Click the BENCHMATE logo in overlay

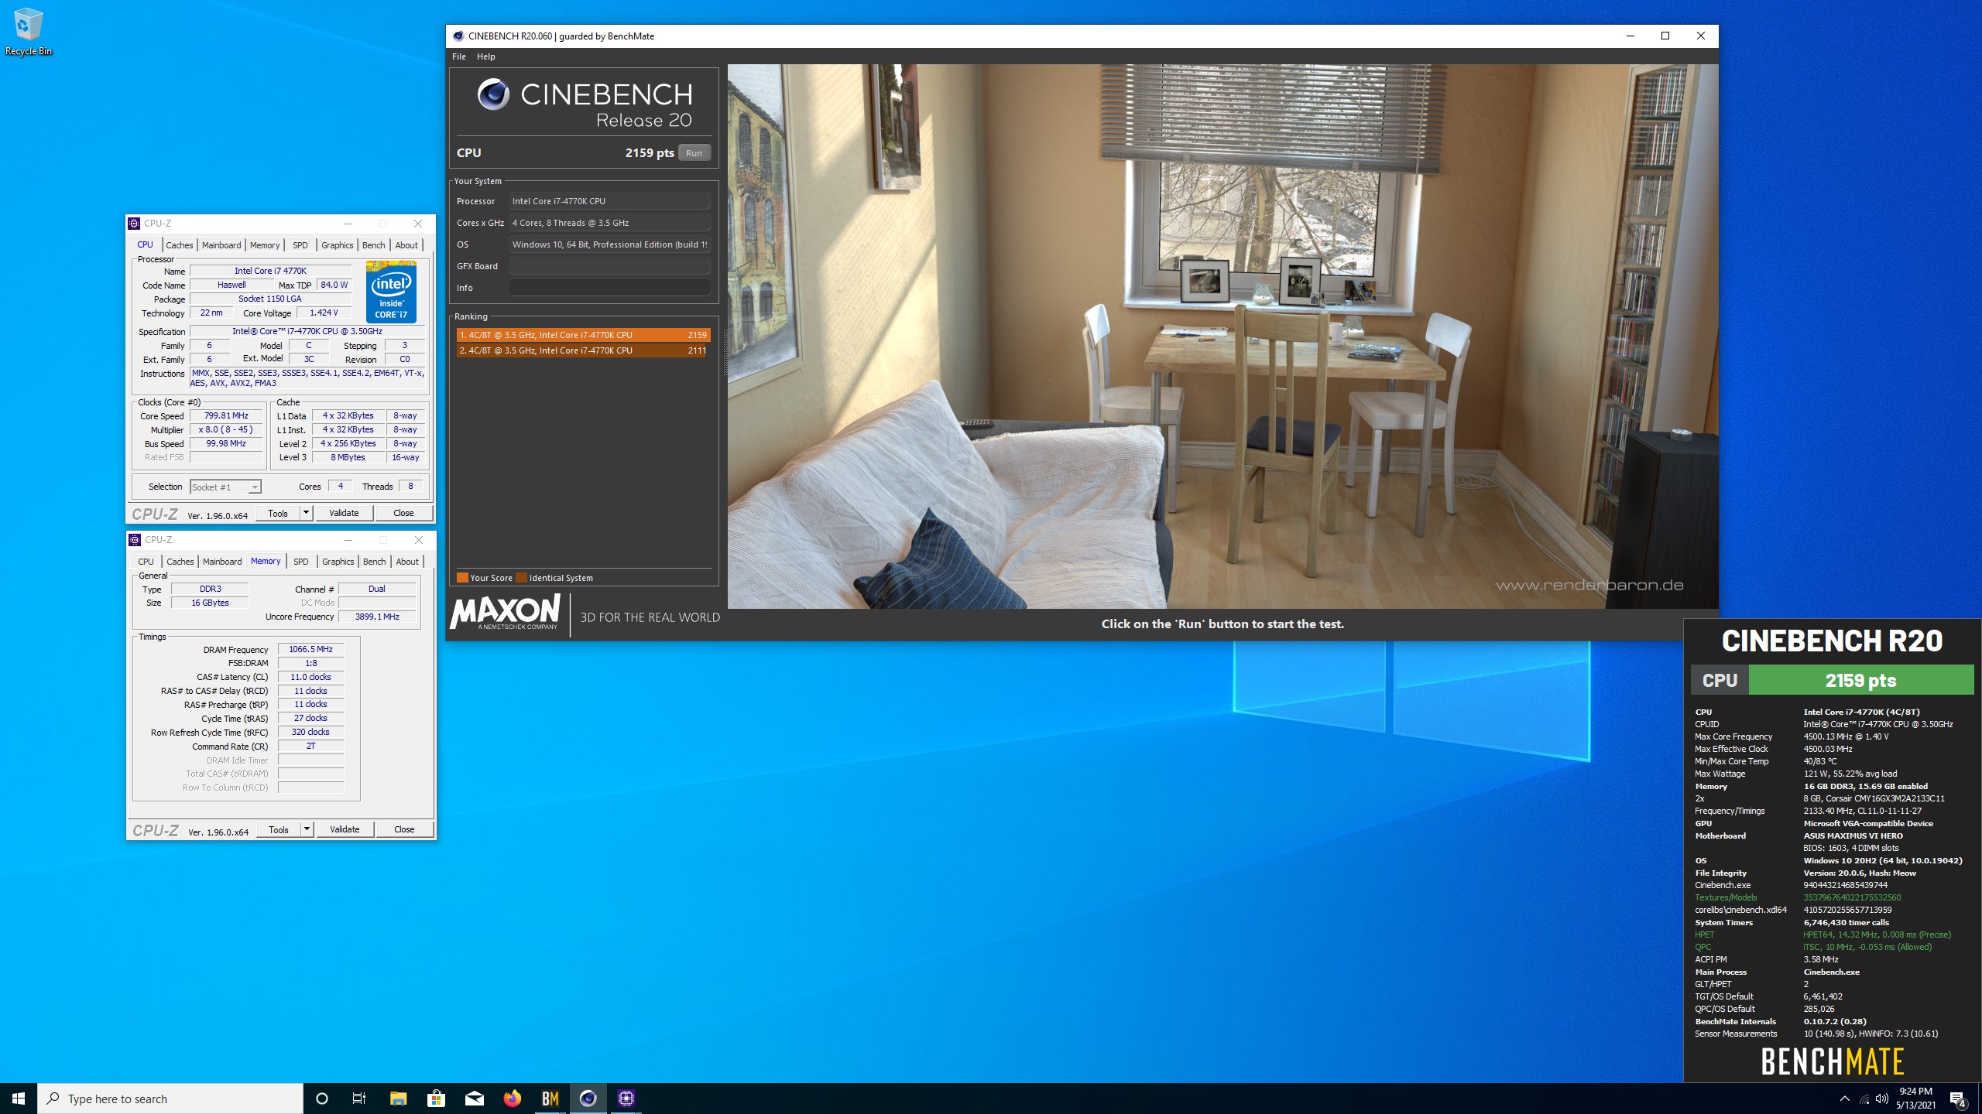point(1832,1061)
